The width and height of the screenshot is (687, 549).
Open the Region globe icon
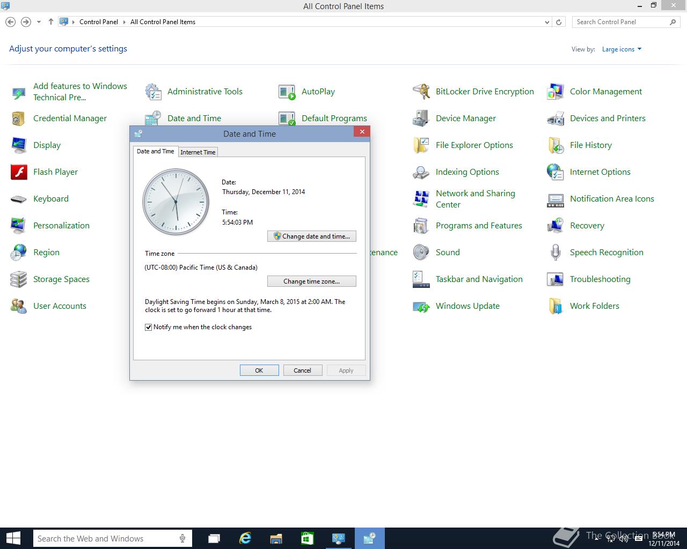tap(19, 253)
